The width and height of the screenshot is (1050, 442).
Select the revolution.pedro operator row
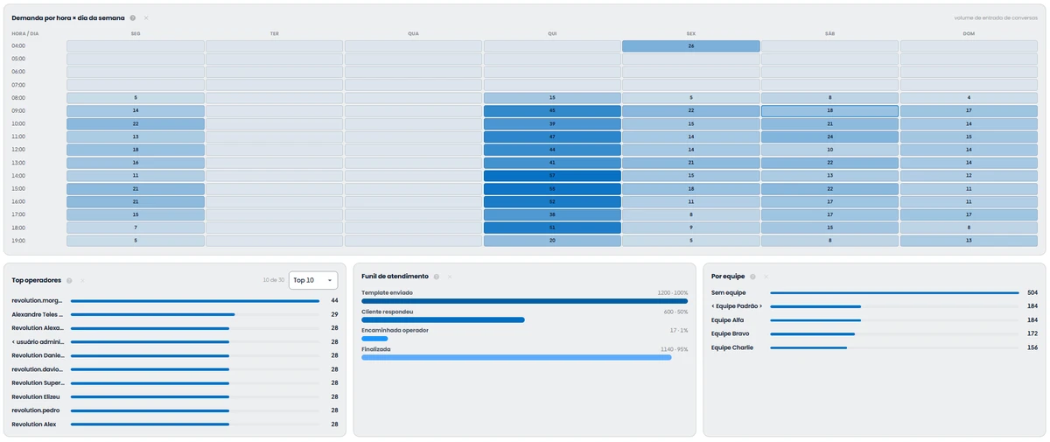175,410
